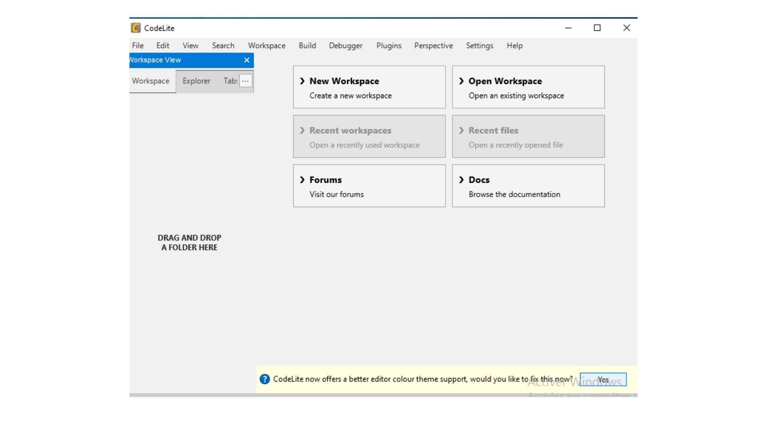Click the chevron beside Forums

coord(302,180)
